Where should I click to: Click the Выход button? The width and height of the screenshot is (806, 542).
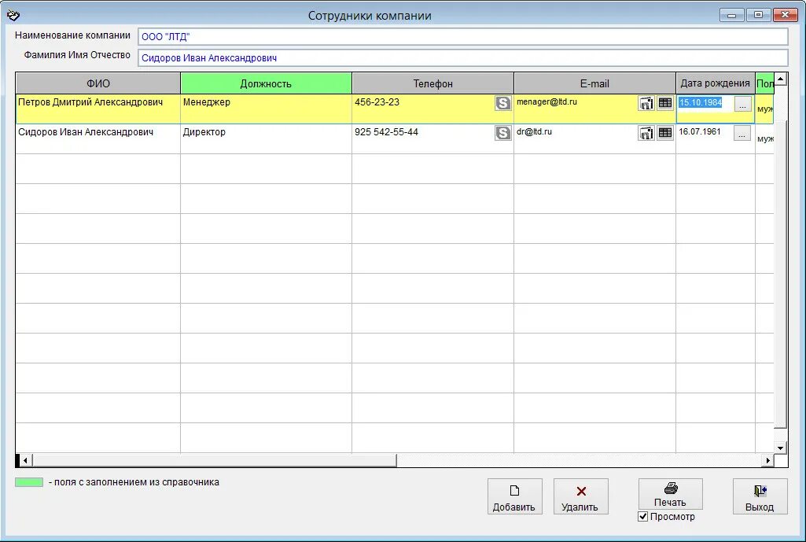click(760, 496)
